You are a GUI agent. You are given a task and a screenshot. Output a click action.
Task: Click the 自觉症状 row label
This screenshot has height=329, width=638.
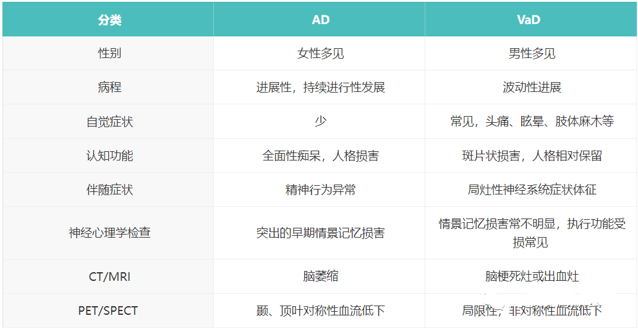click(x=109, y=122)
